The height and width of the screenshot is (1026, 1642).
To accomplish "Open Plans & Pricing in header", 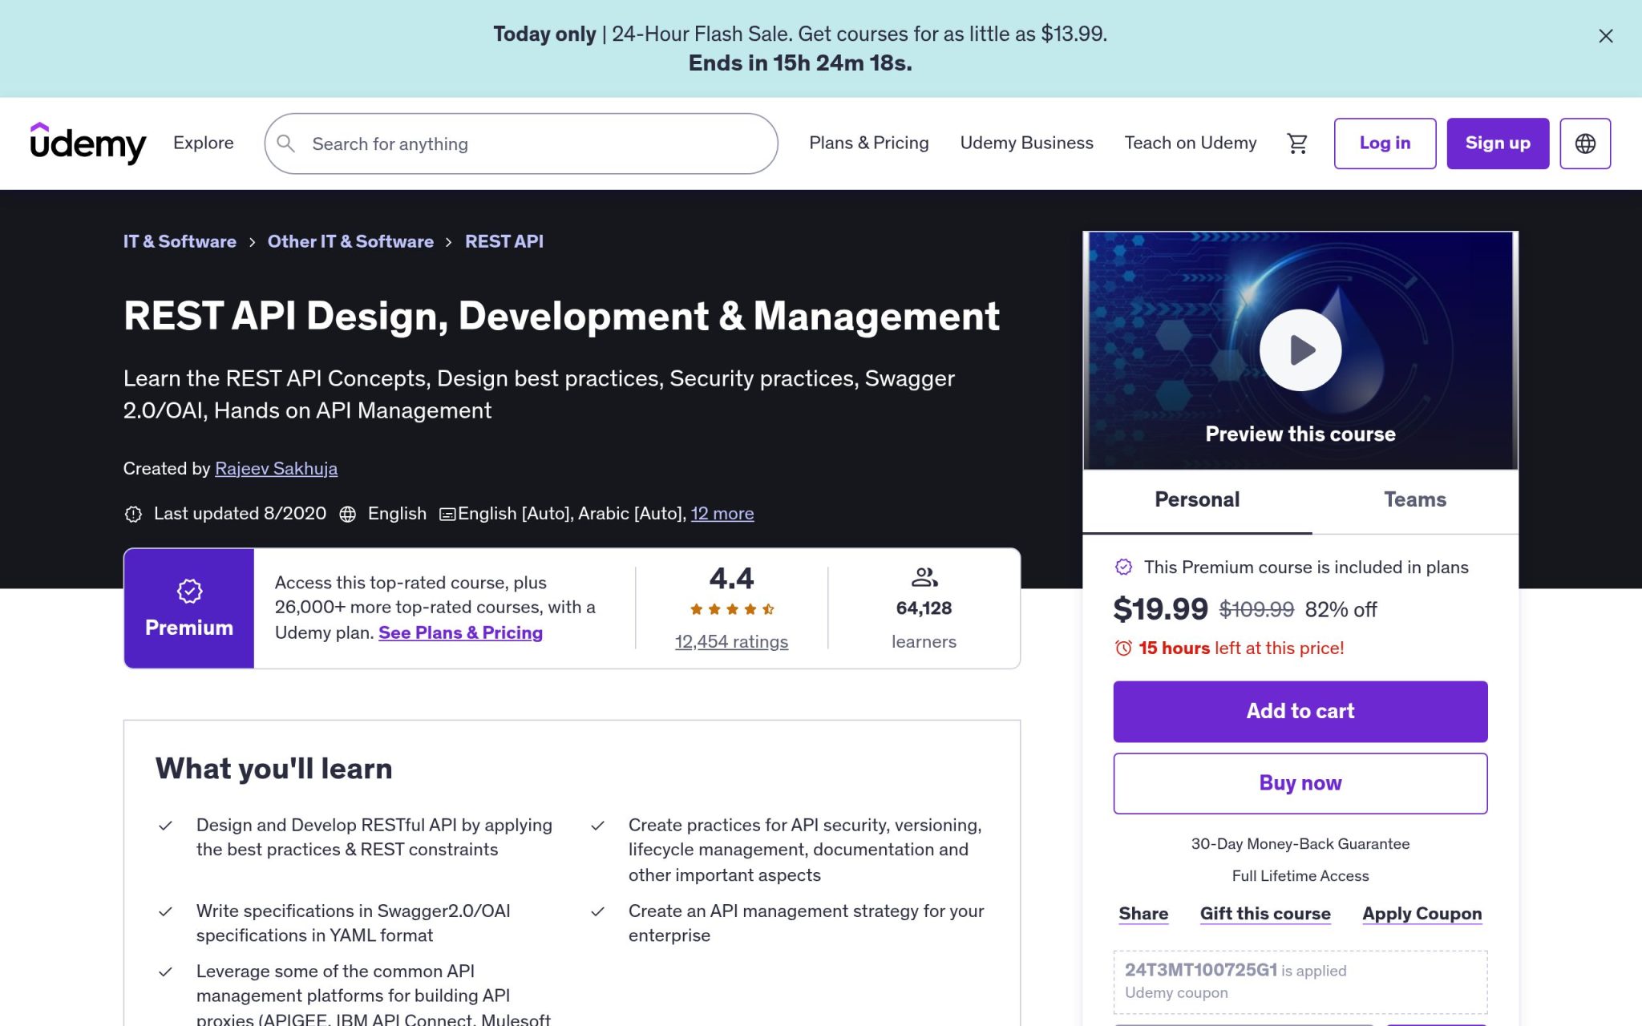I will 869,143.
